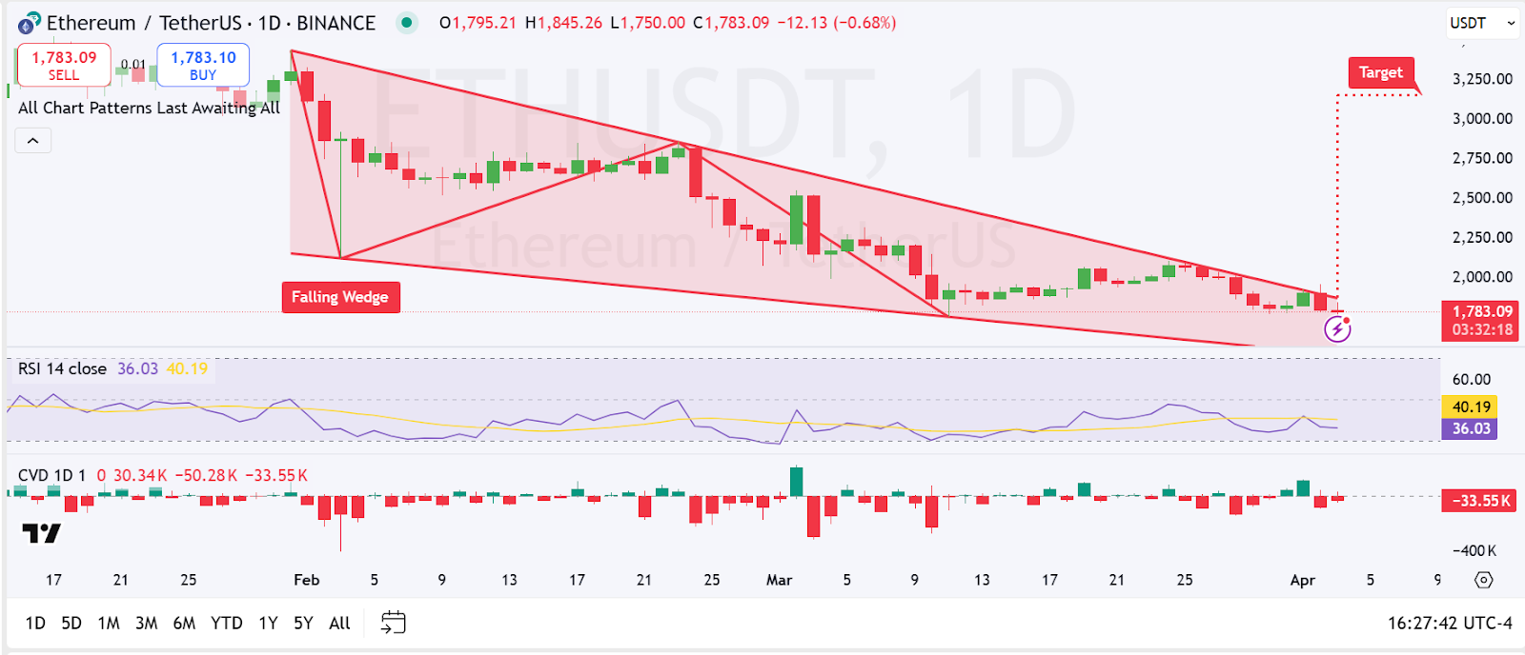
Task: Collapse the indicator legend chevron
Action: 32,141
